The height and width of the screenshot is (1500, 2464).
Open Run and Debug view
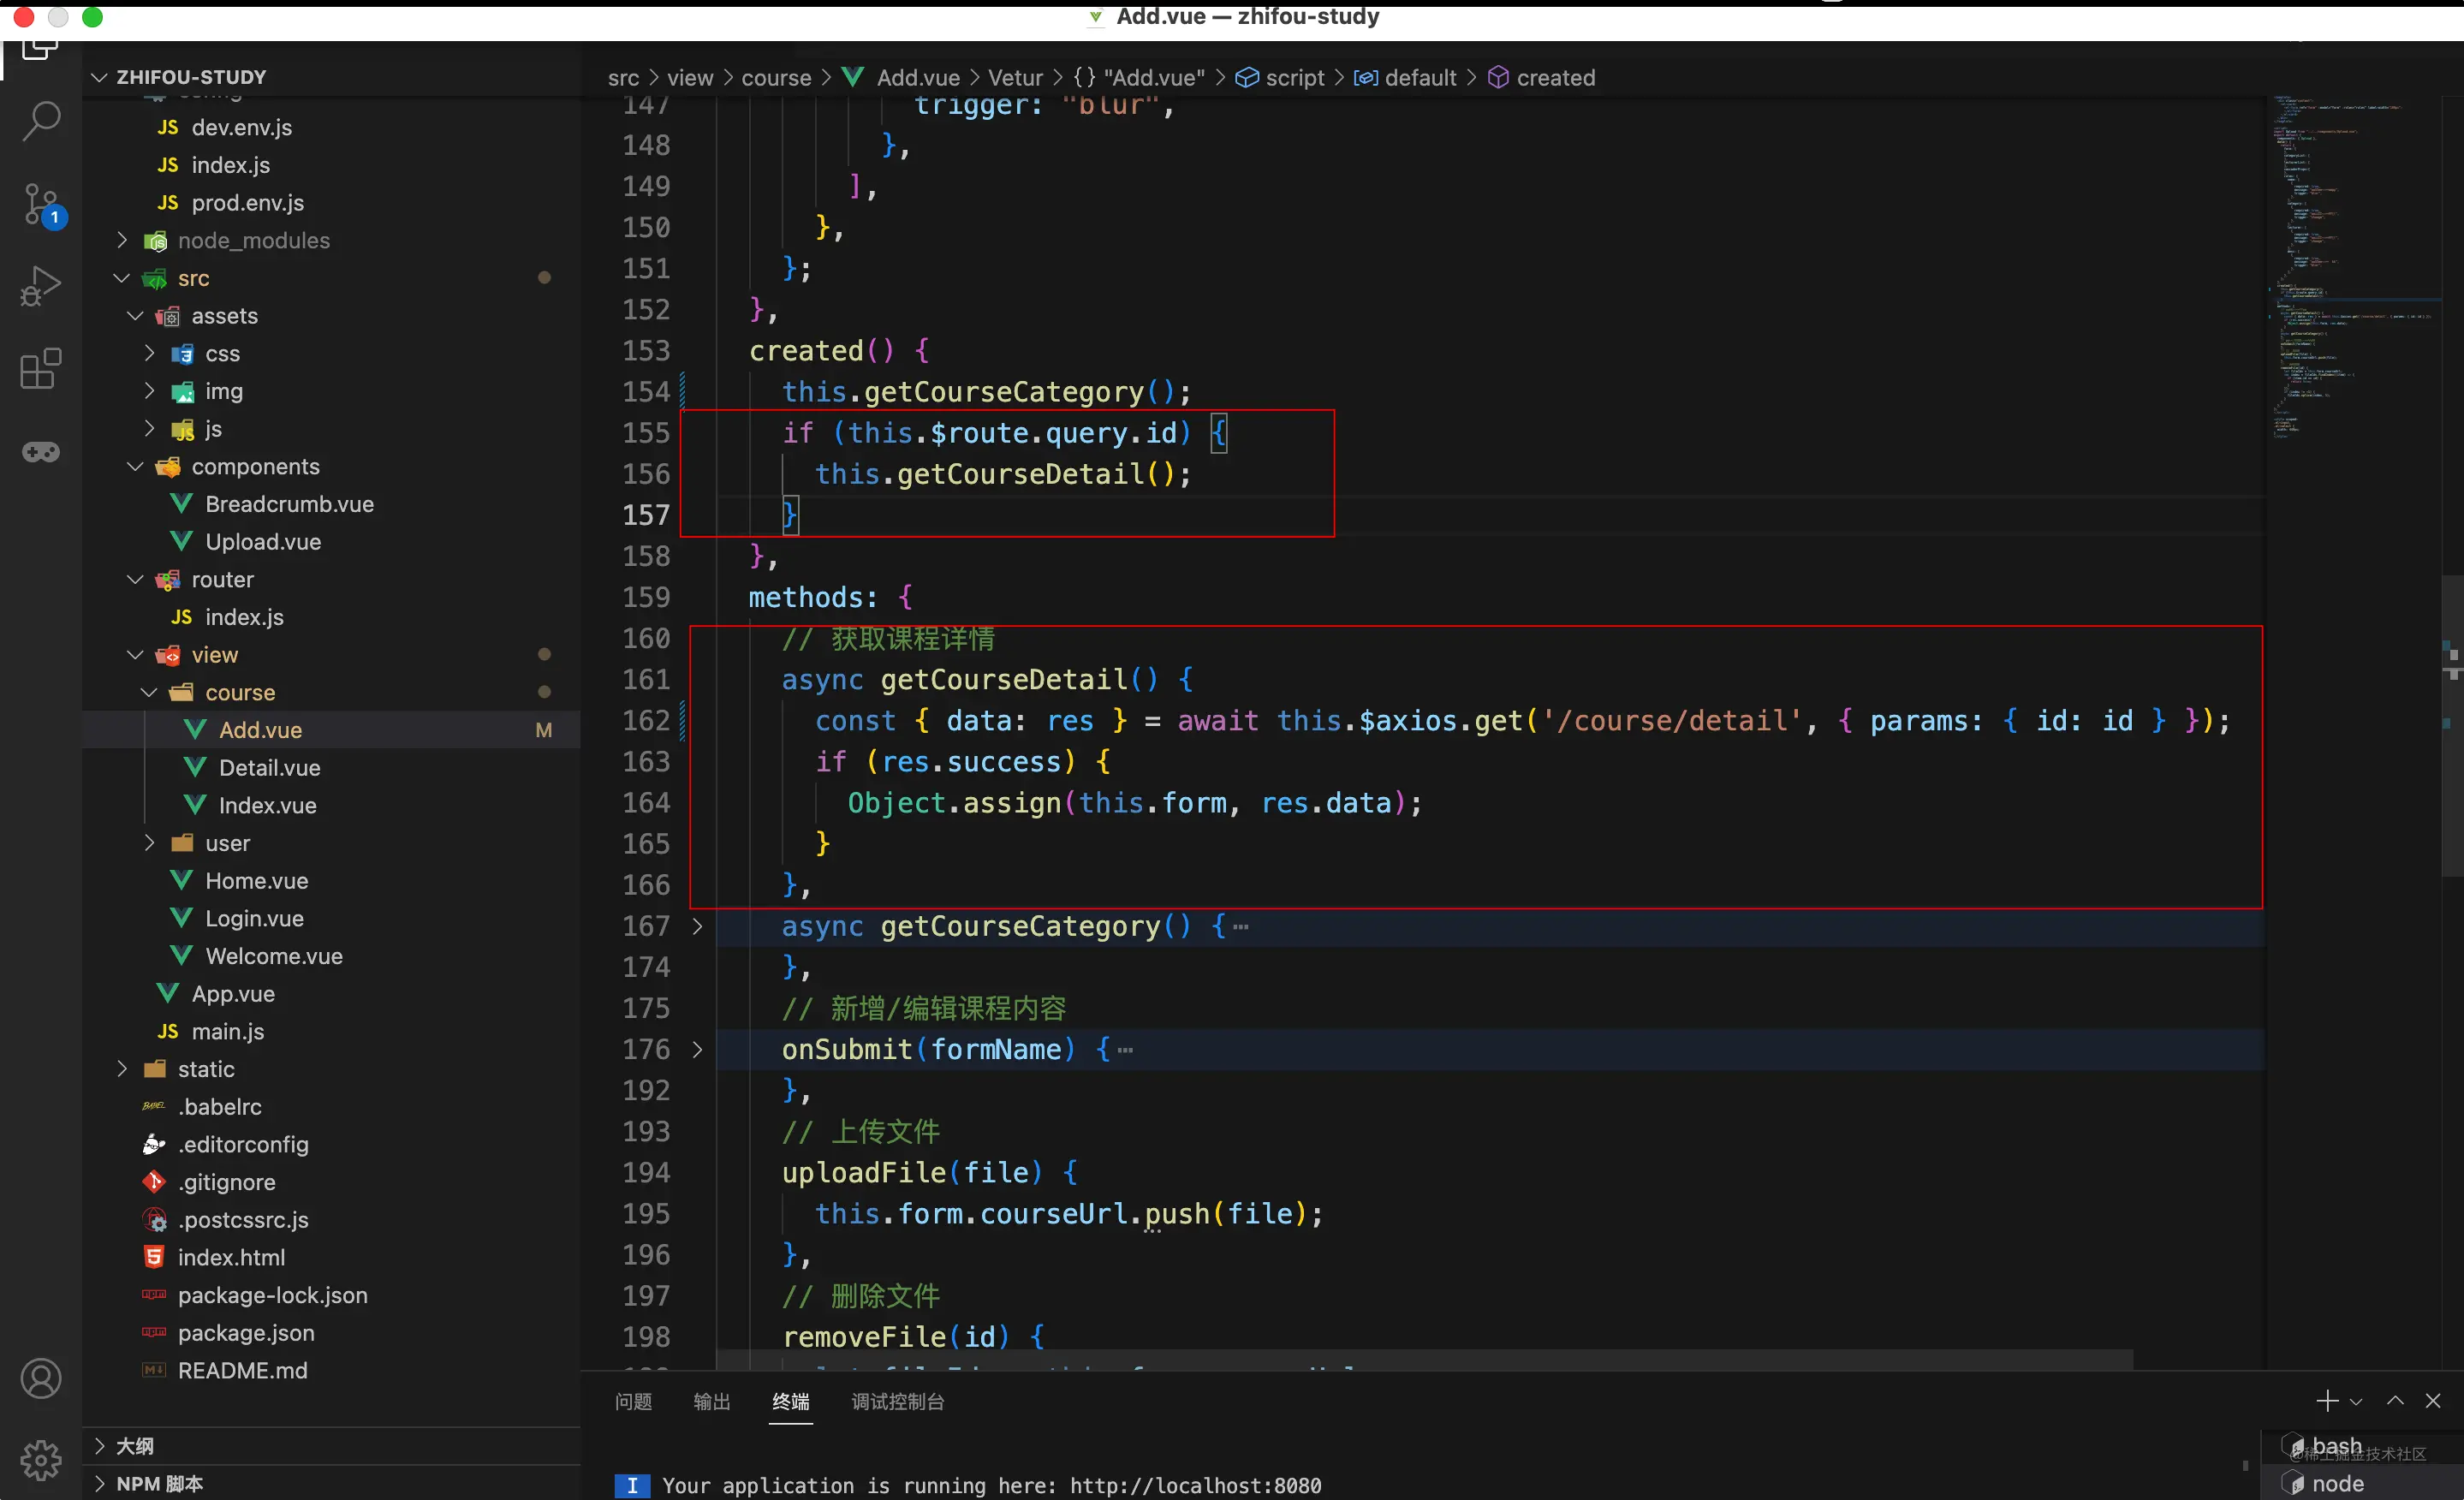point(41,286)
